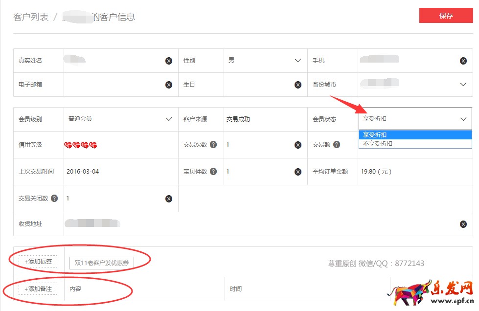The image size is (479, 311).
Task: Click the help icon next to 交易额
Action: click(337, 145)
